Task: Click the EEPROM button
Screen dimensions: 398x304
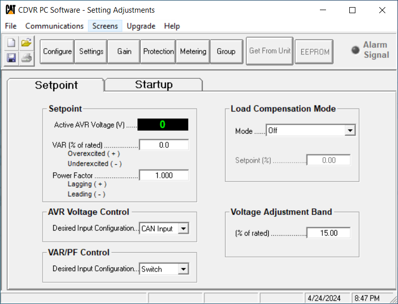Action: 315,52
